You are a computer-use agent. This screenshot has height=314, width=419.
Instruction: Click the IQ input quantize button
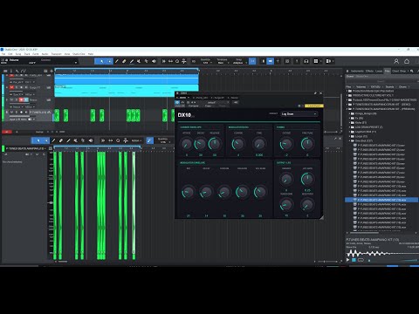coord(193,61)
